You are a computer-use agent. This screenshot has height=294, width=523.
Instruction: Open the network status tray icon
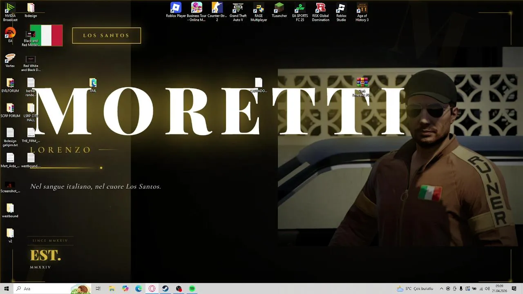(x=481, y=289)
